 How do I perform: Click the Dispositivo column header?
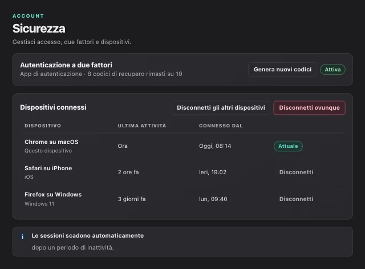43,126
